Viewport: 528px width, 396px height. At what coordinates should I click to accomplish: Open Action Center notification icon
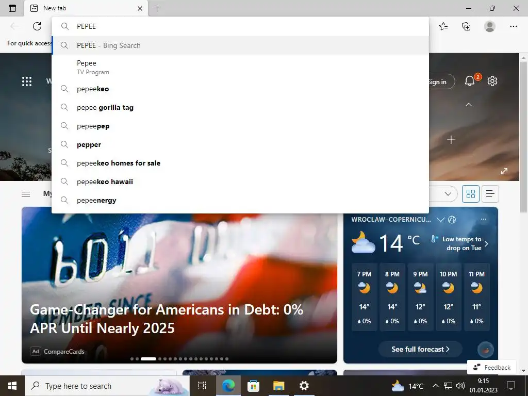(511, 386)
